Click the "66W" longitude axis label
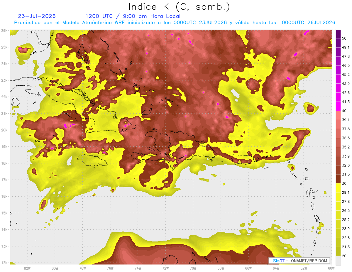The width and height of the screenshot is (352, 272). [x=248, y=268]
